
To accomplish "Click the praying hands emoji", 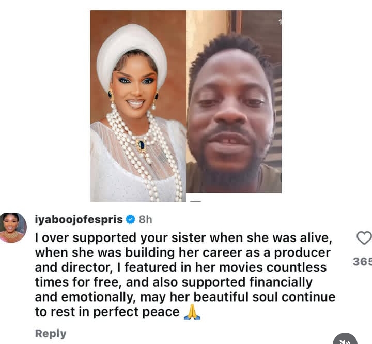I will click(192, 312).
